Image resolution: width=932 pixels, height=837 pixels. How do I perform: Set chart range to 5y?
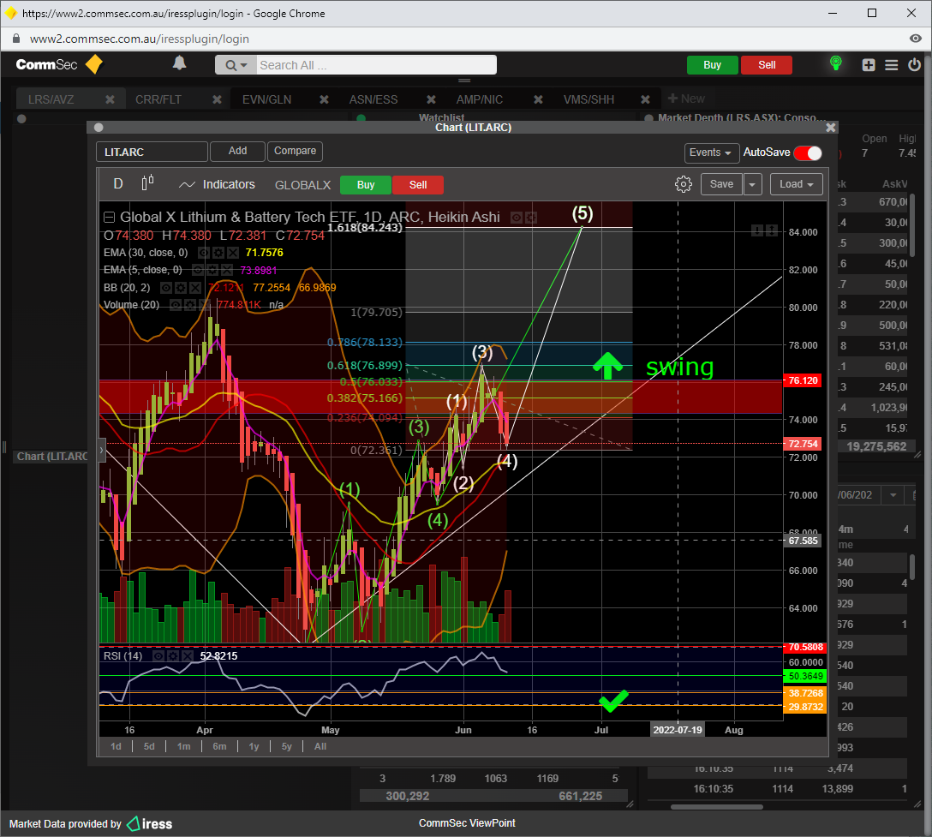coord(286,746)
